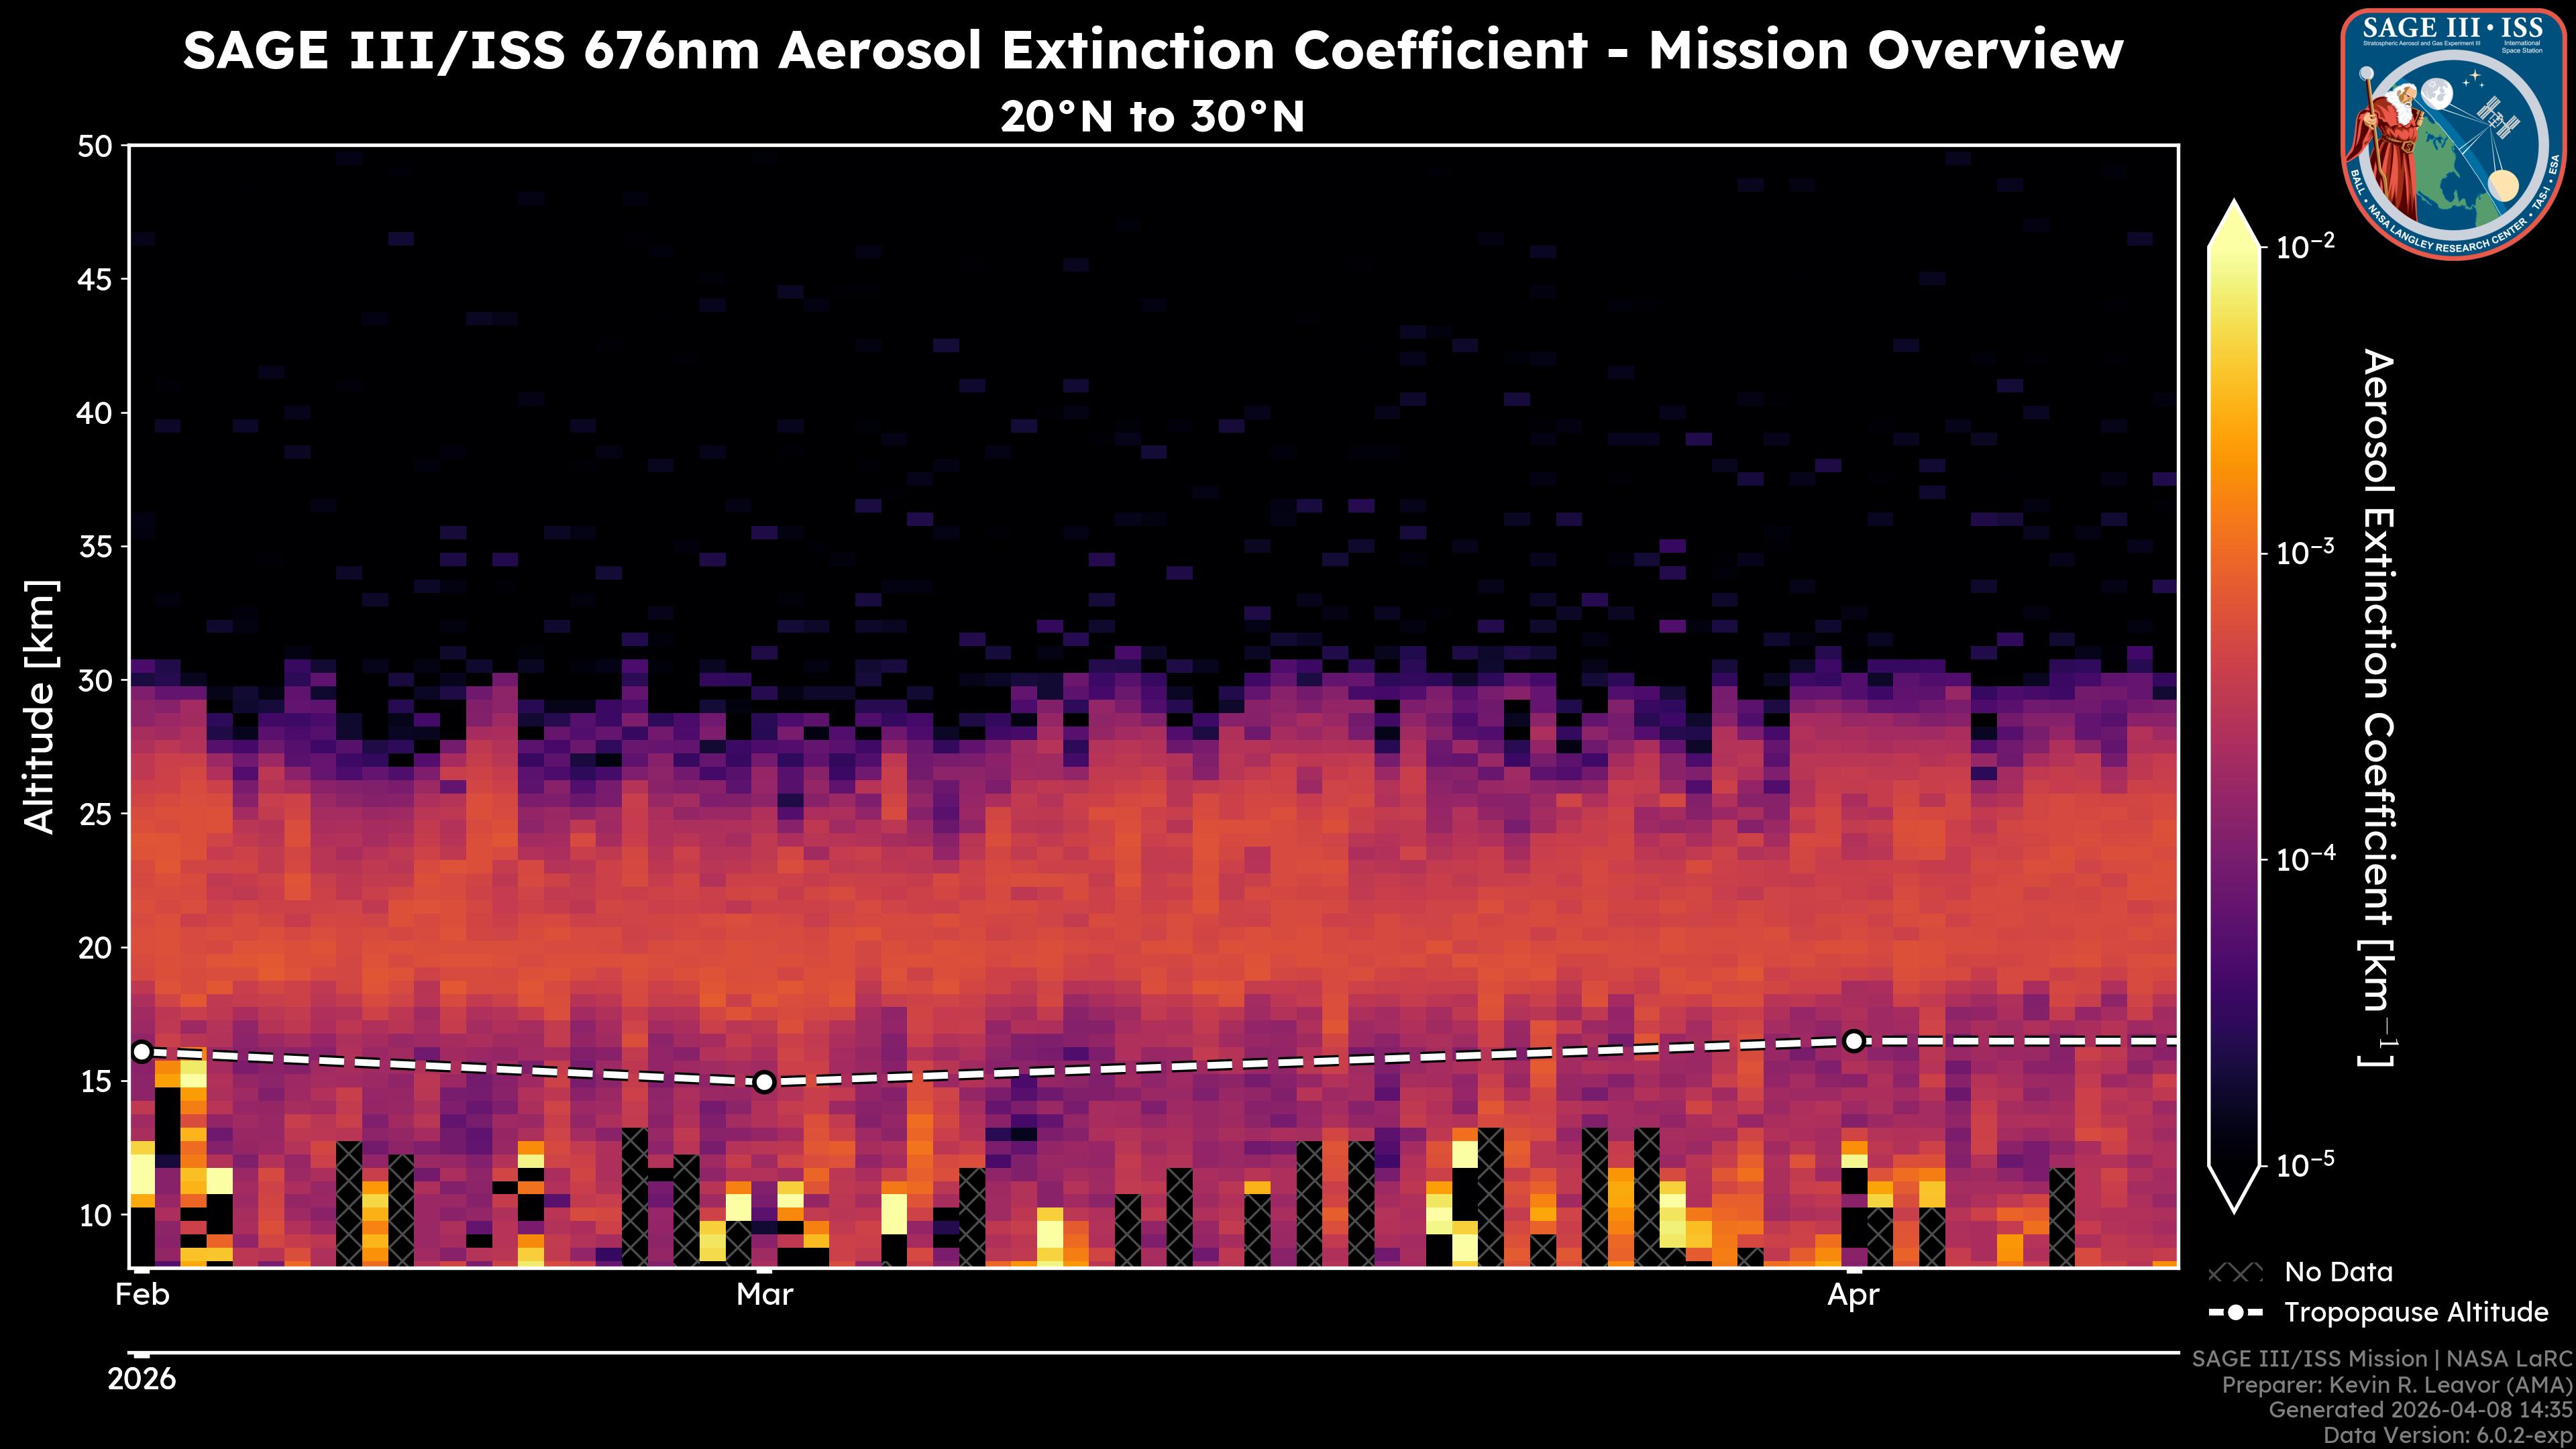Screen dimensions: 2576x1449
Task: Click the 20°N to 30°N subtitle
Action: click(x=1152, y=117)
